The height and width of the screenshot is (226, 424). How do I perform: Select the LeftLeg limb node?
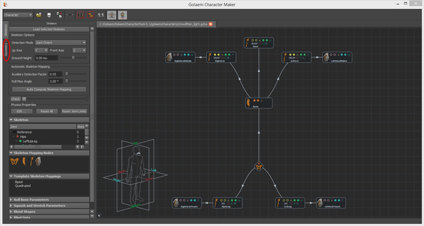pyautogui.click(x=290, y=203)
